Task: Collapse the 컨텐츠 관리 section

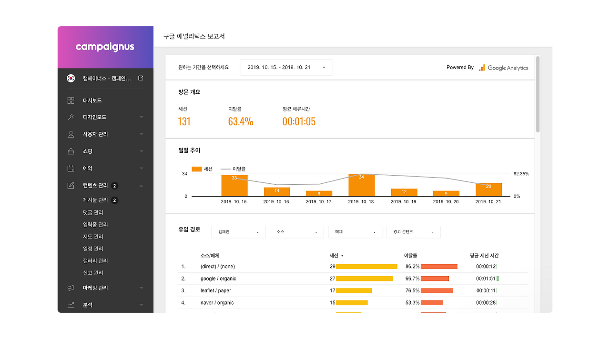Action: (141, 185)
